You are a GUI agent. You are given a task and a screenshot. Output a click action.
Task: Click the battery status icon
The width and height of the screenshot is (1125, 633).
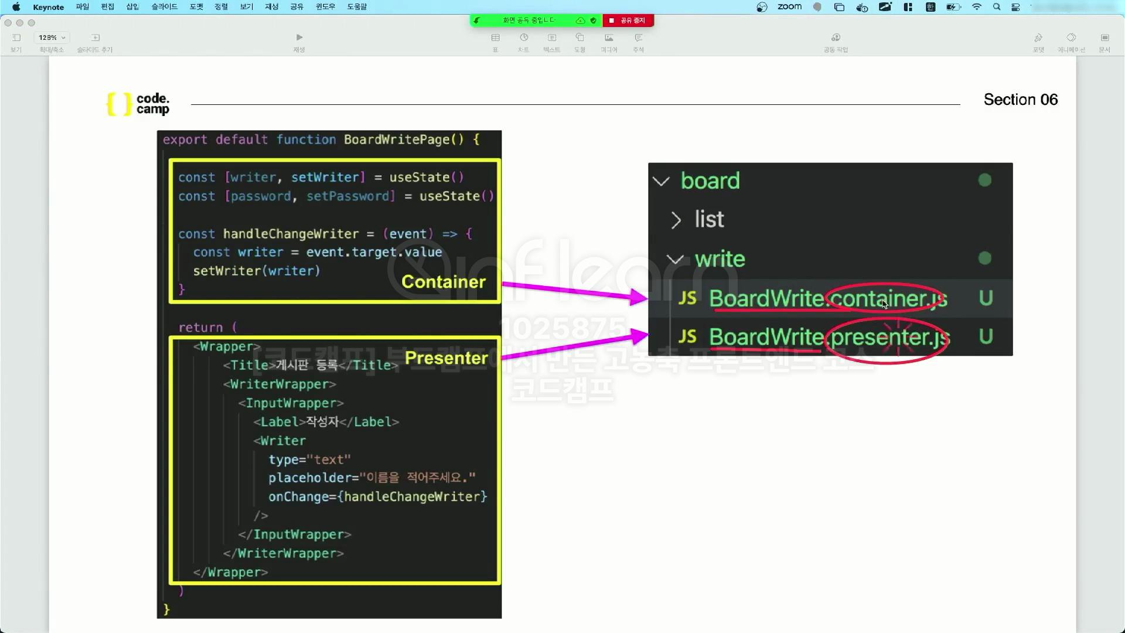(x=953, y=7)
